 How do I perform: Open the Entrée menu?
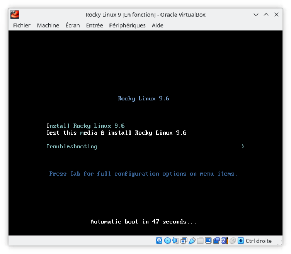click(94, 25)
